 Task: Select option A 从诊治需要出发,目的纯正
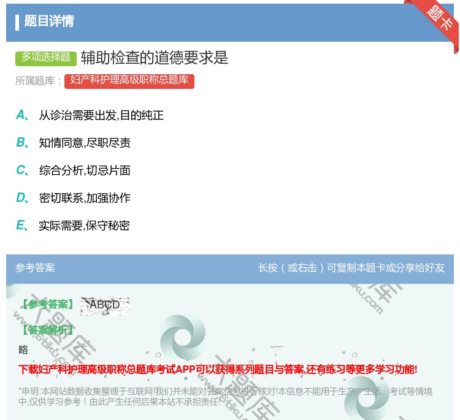[90, 115]
